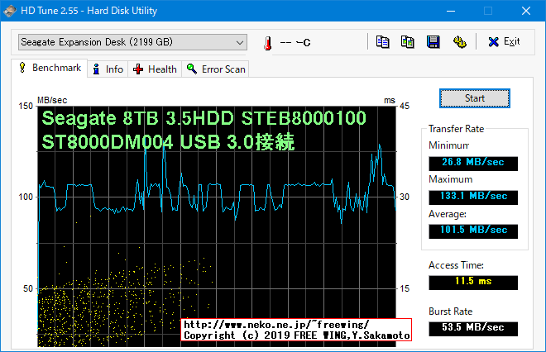Click the HD Tune title bar app icon
Image resolution: width=546 pixels, height=352 pixels.
10,11
